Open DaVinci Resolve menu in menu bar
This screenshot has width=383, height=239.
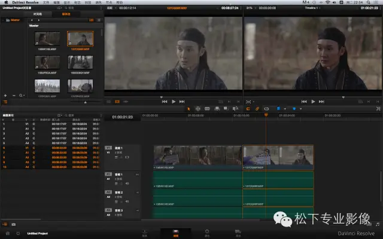(x=25, y=2)
